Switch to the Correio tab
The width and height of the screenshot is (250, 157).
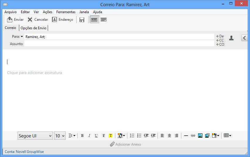[x=11, y=28]
